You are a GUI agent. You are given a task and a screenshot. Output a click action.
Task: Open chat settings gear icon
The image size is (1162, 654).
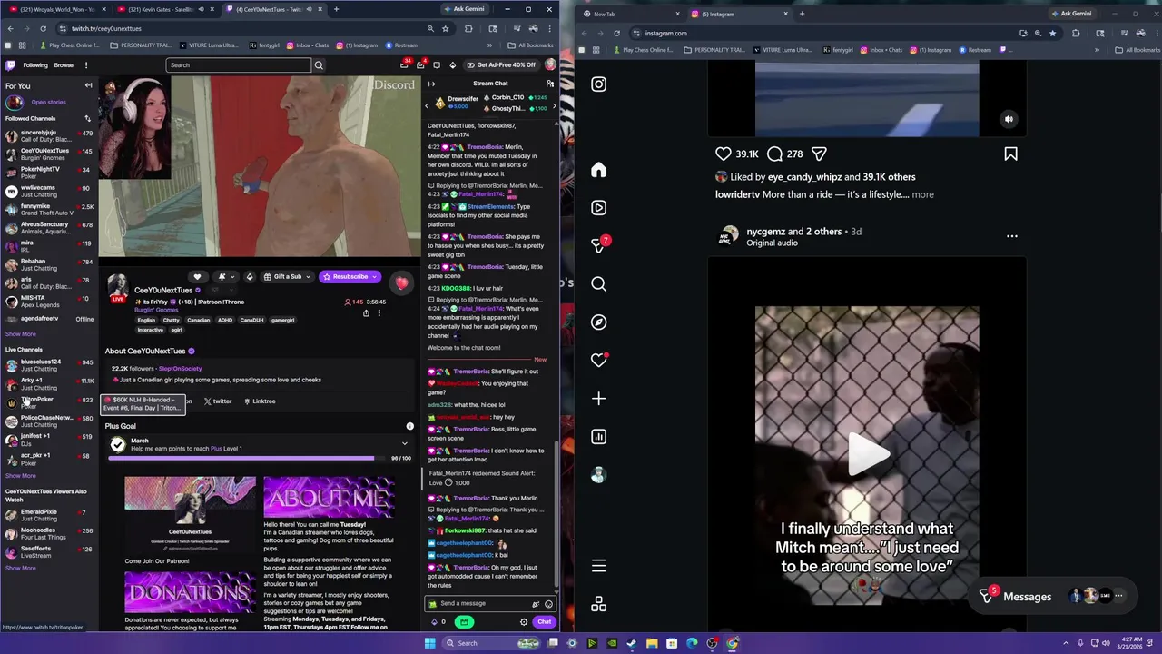pyautogui.click(x=524, y=622)
